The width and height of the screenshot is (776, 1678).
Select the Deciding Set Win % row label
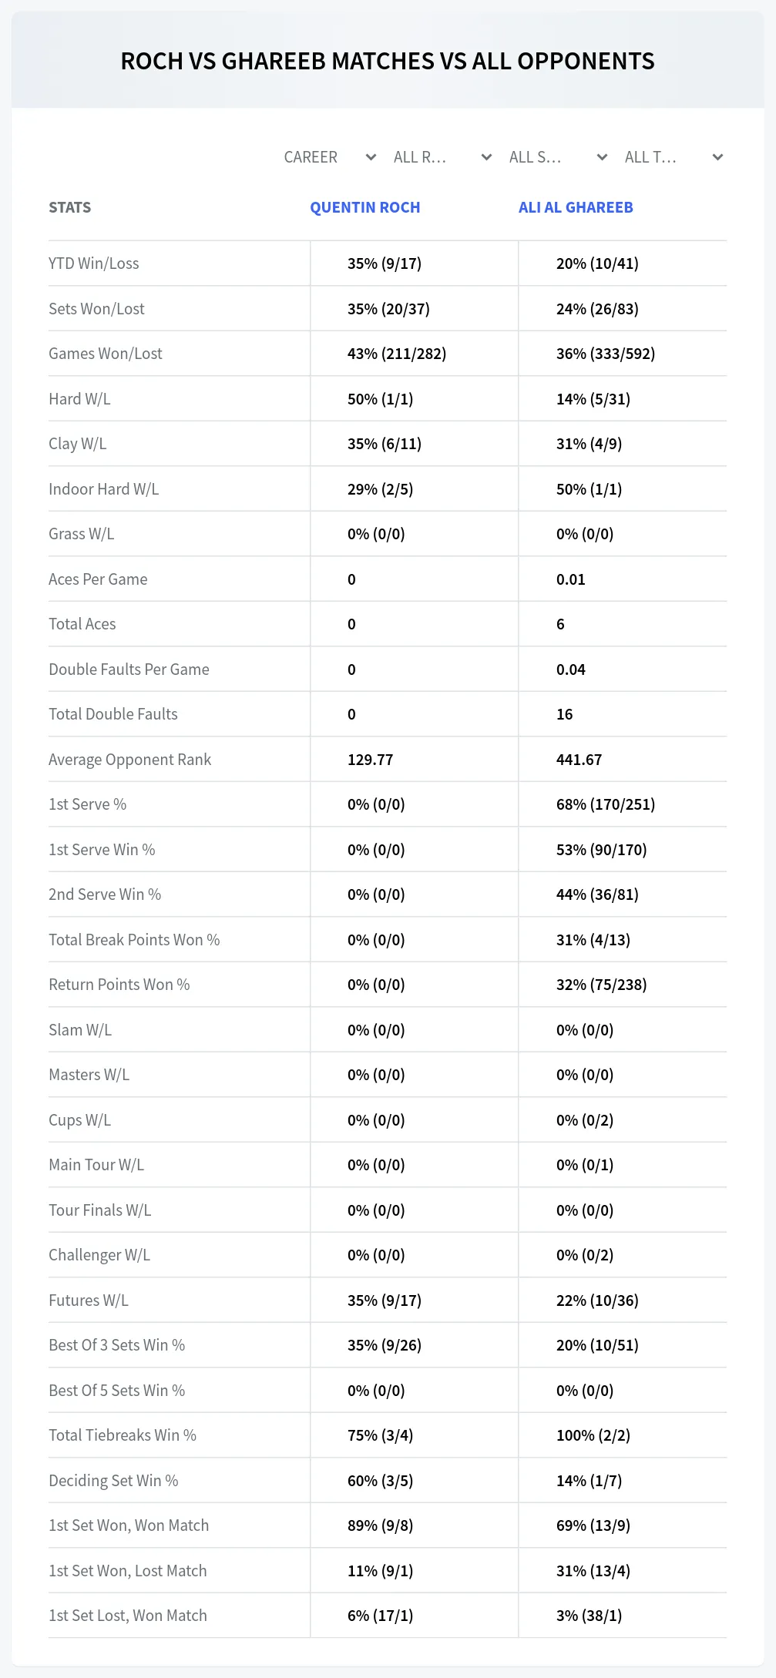click(x=113, y=1481)
